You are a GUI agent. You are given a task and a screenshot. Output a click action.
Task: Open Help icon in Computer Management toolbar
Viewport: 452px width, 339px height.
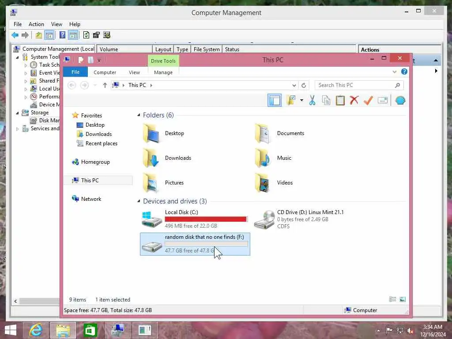tap(62, 35)
